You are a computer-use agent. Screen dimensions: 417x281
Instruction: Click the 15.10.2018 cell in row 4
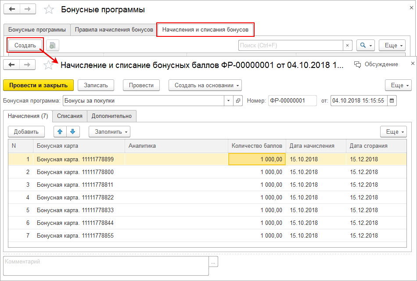click(316, 198)
